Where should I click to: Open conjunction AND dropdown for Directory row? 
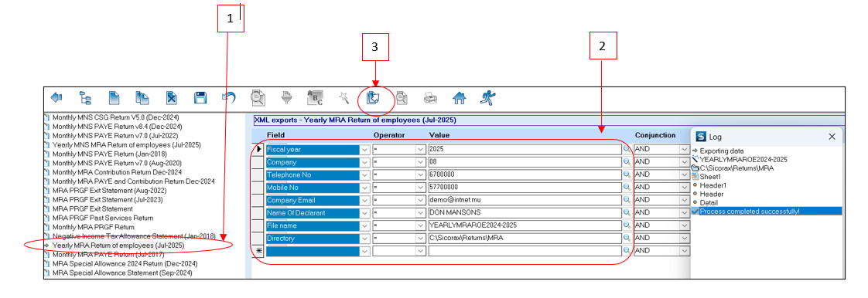coord(685,239)
